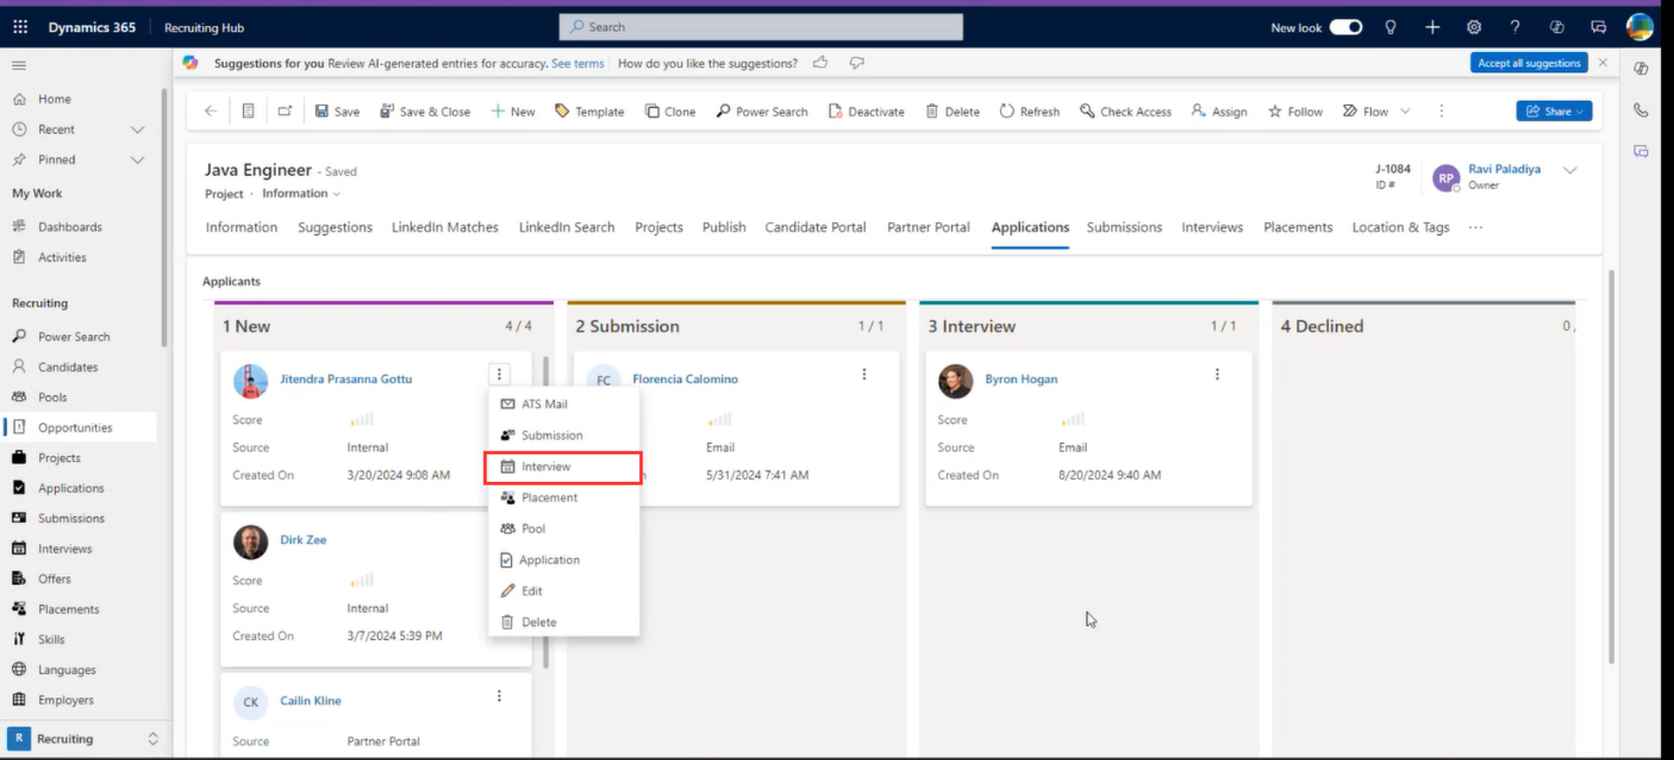Viewport: 1674px width, 760px height.
Task: Click Ravi Paladiya owner link
Action: click(x=1504, y=169)
